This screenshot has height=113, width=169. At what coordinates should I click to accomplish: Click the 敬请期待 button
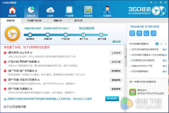tap(116, 71)
